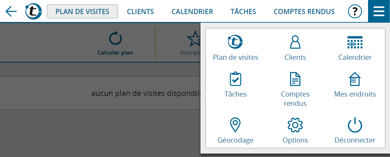The width and height of the screenshot is (390, 157).
Task: Open Mes endroits house icon
Action: click(x=355, y=79)
